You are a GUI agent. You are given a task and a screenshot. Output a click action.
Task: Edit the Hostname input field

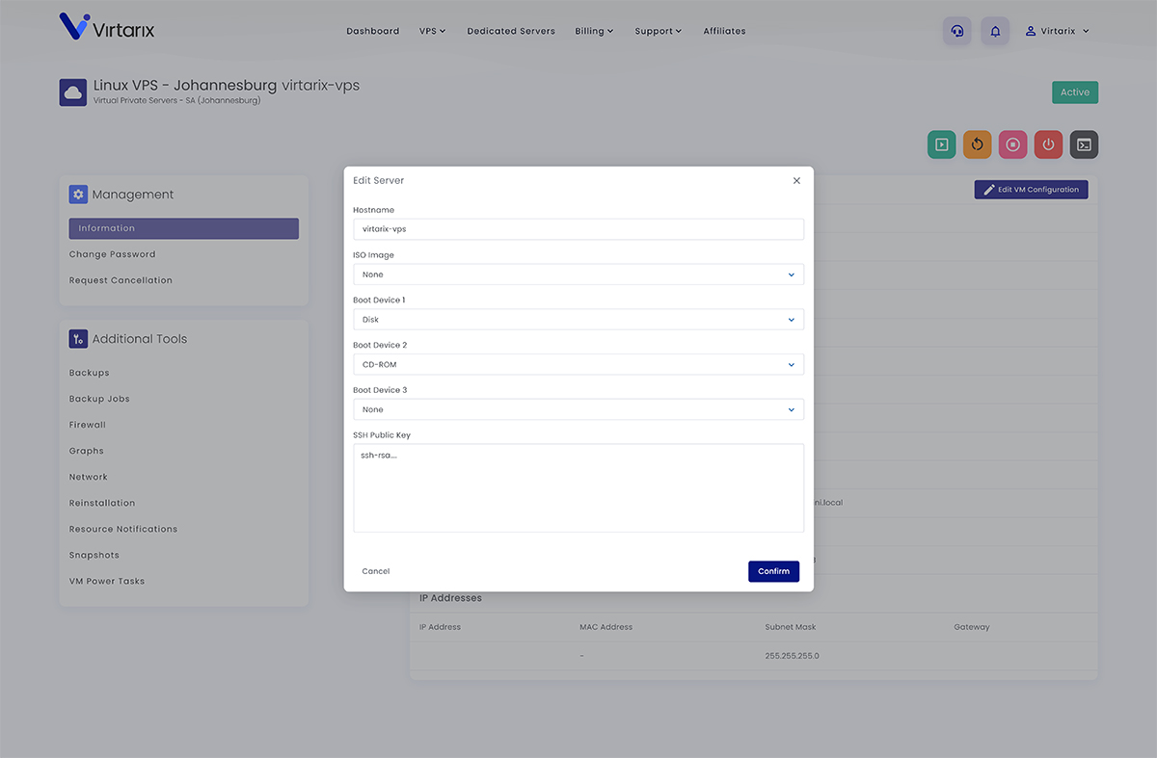click(578, 228)
